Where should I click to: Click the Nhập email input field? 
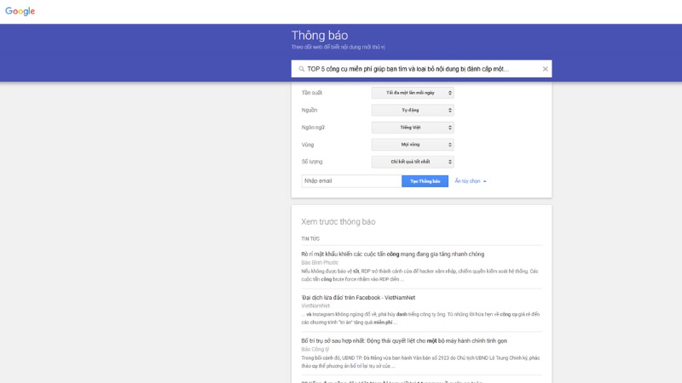coord(351,181)
